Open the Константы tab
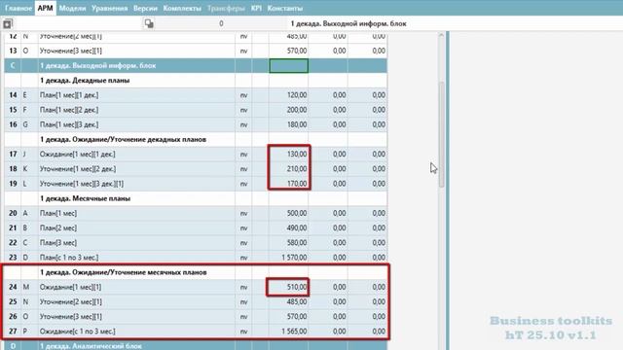The image size is (623, 350). tap(285, 8)
